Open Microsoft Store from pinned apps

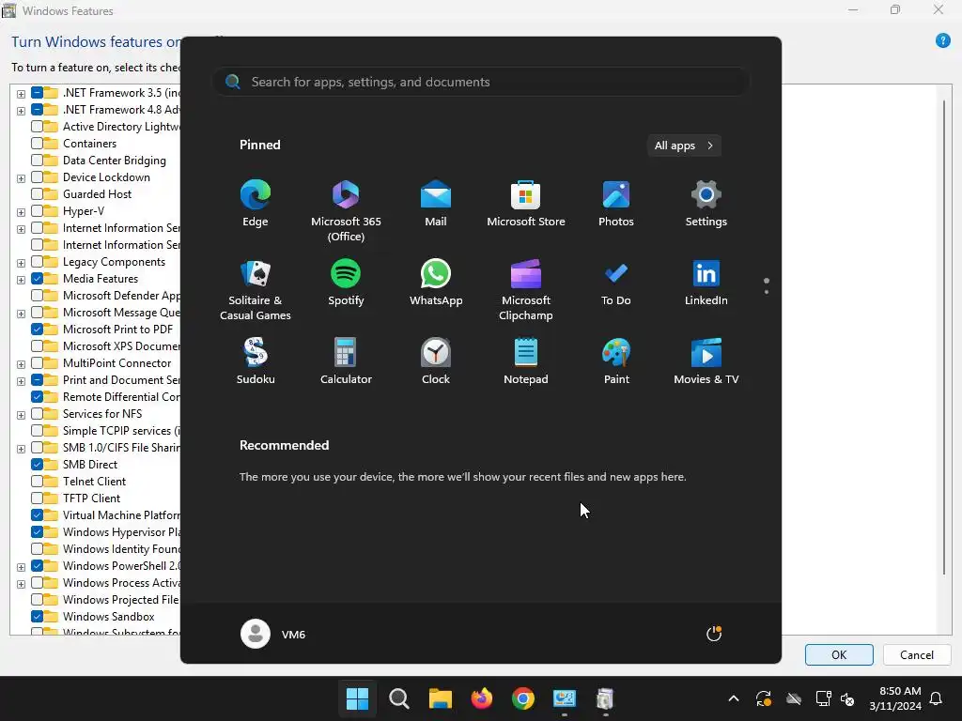(526, 204)
